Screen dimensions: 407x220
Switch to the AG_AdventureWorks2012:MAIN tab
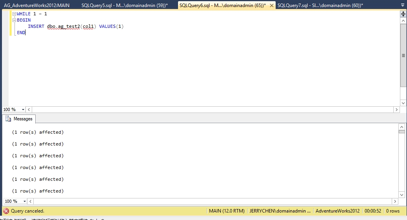(36, 5)
